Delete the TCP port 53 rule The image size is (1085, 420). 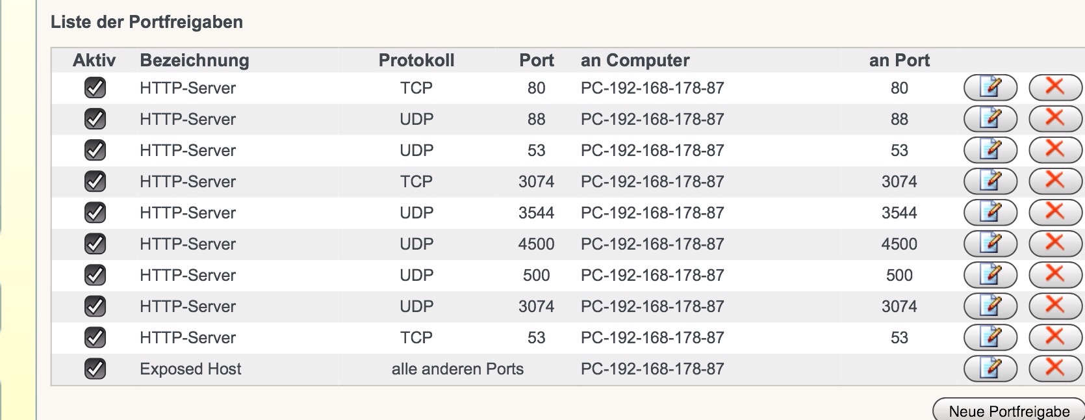pyautogui.click(x=1054, y=337)
